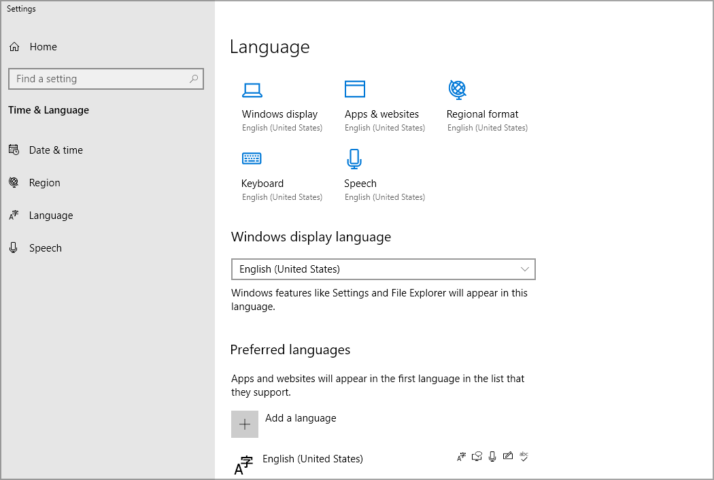Switch to Date & time settings
714x480 pixels.
(x=55, y=150)
